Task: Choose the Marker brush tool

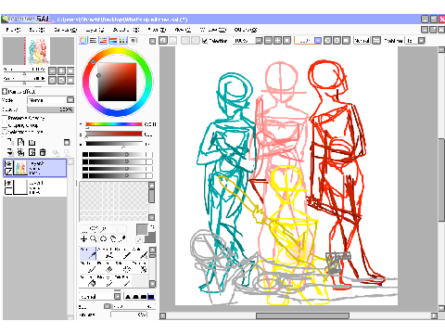Action: (88, 267)
